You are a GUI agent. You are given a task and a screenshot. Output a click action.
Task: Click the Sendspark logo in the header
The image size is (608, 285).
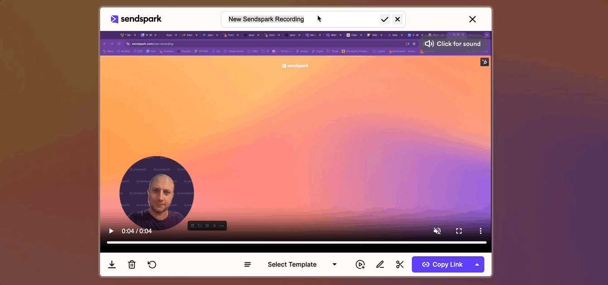(136, 19)
